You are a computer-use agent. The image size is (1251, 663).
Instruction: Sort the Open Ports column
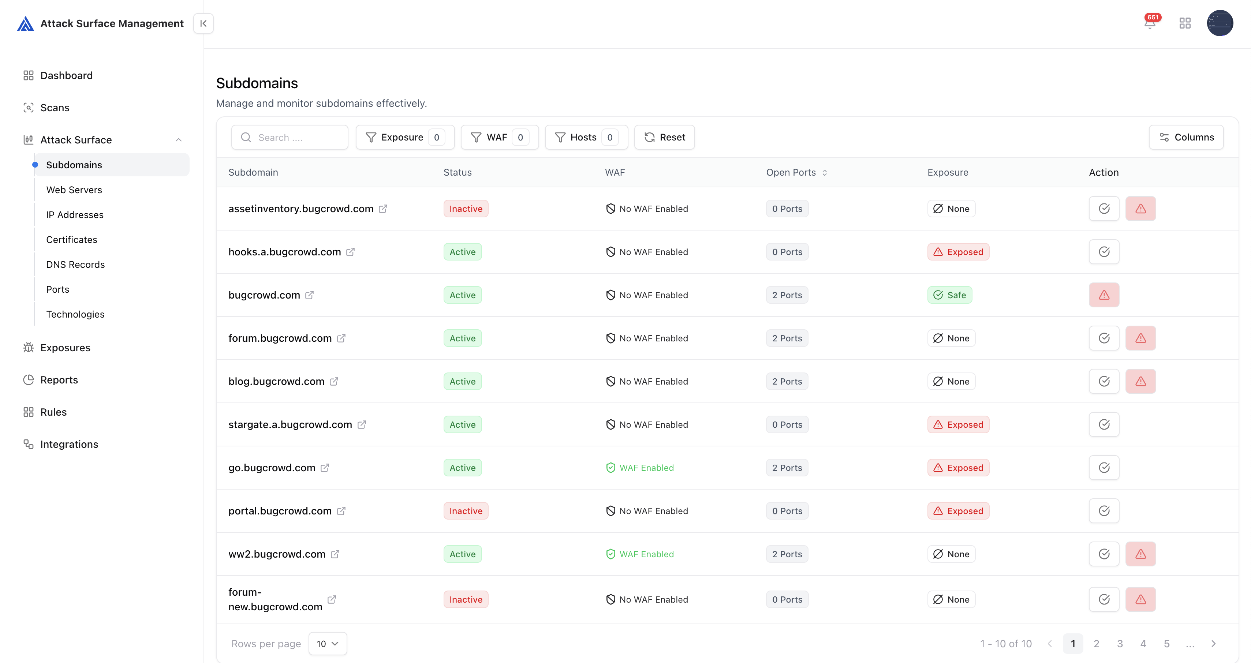824,172
